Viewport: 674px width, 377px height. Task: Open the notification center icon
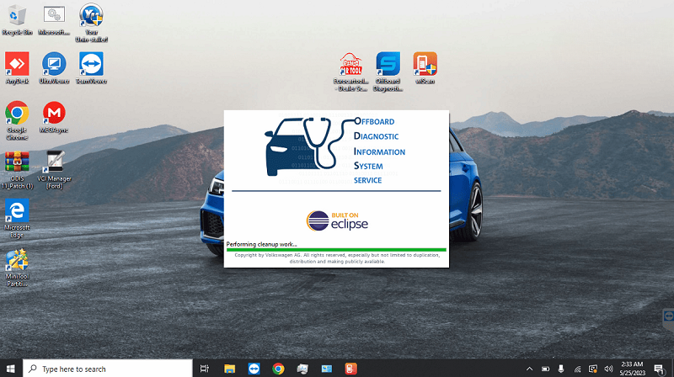tap(659, 369)
